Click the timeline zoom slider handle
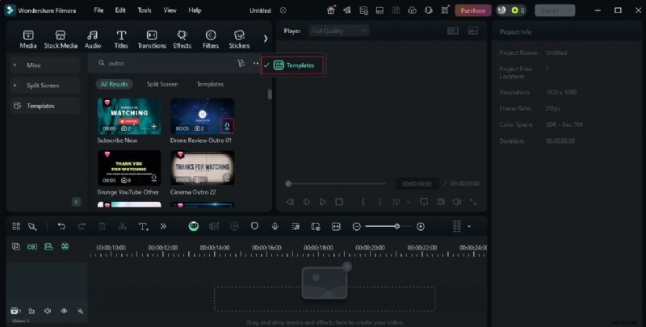The image size is (646, 327). pos(396,227)
